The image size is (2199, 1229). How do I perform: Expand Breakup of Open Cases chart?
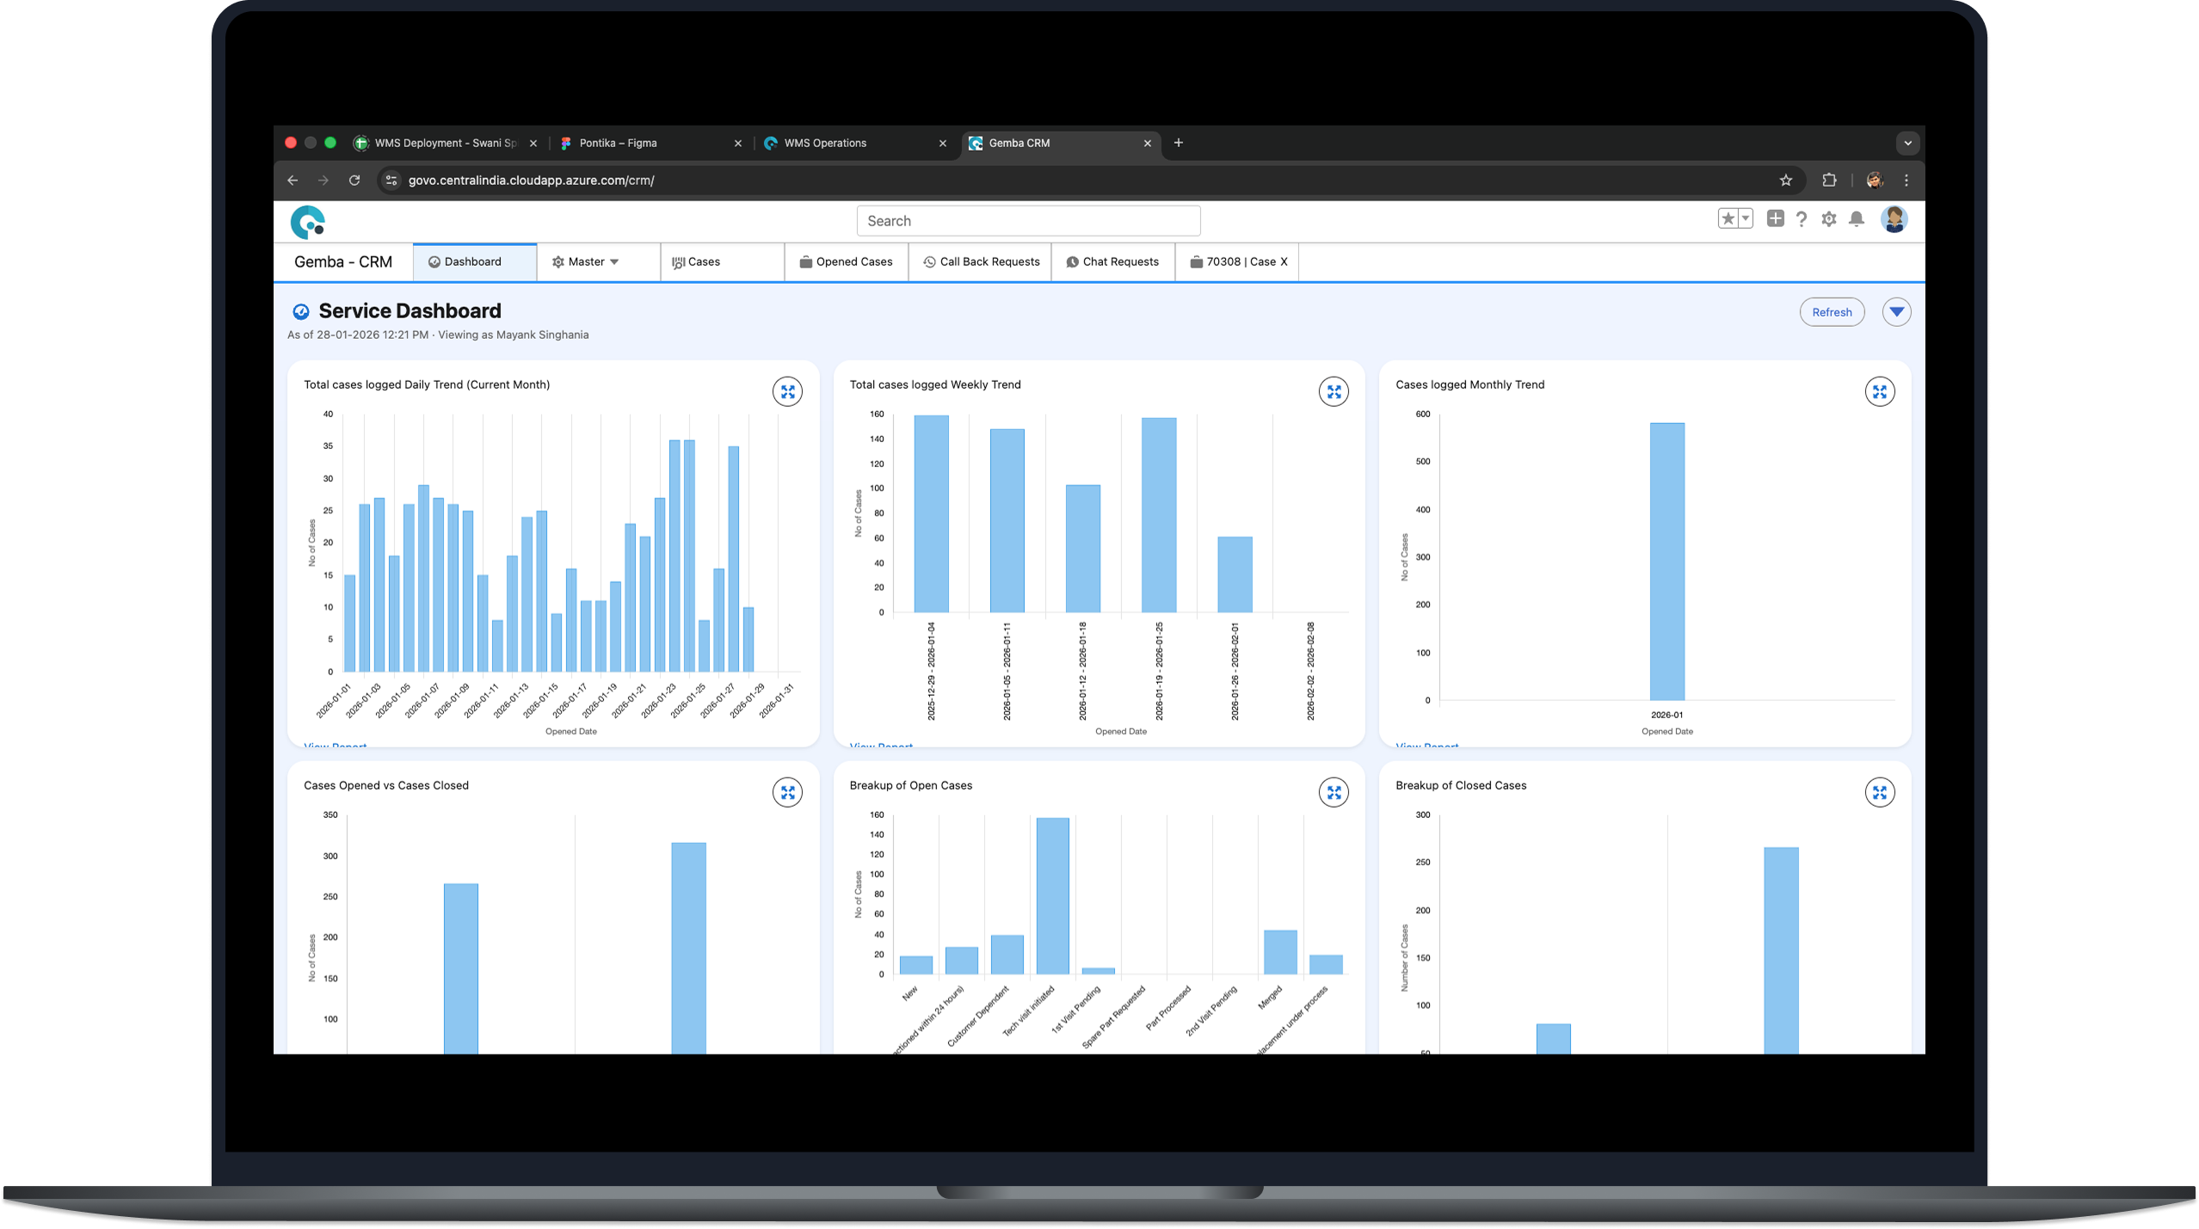[x=1334, y=793]
